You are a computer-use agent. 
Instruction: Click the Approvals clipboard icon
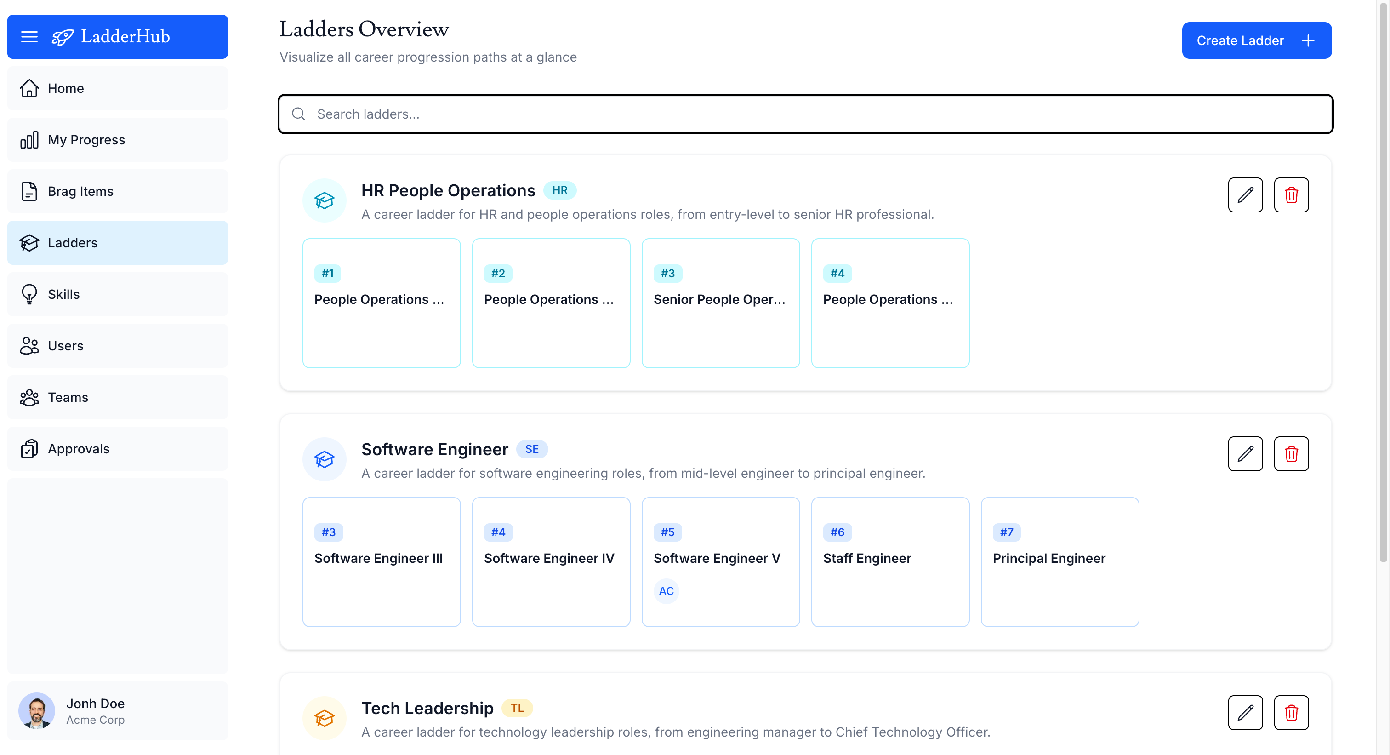click(29, 448)
